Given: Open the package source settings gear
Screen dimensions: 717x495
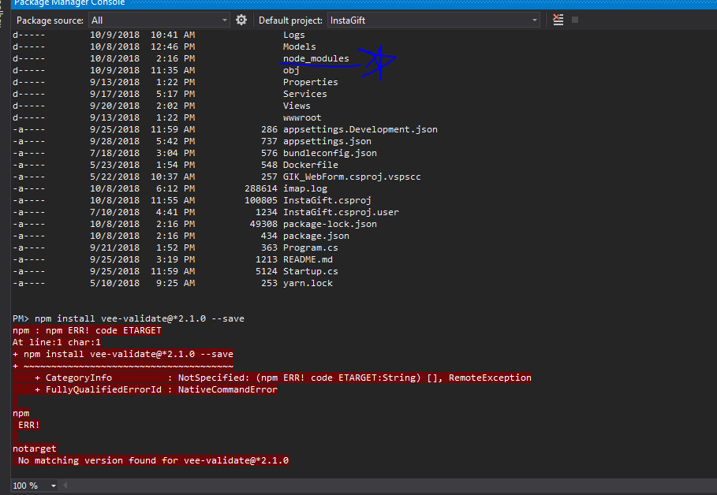Looking at the screenshot, I should (241, 20).
